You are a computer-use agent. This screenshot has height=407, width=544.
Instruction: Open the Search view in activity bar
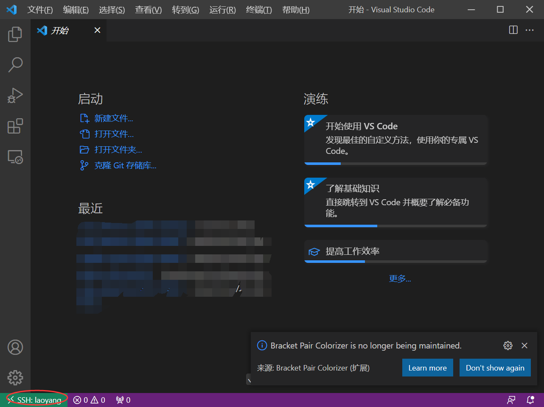(15, 65)
